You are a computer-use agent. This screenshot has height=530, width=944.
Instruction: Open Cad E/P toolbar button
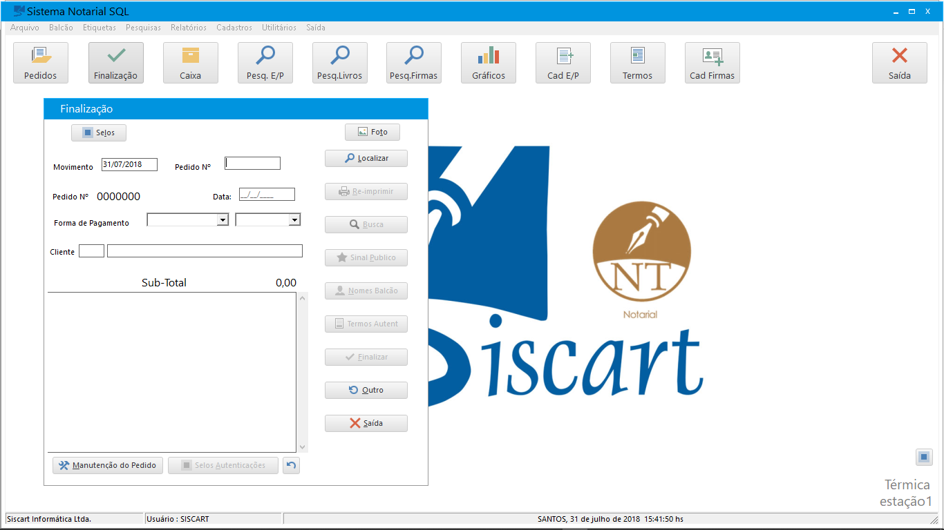(563, 63)
